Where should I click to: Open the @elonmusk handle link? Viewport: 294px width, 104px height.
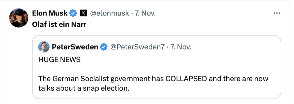pos(110,13)
